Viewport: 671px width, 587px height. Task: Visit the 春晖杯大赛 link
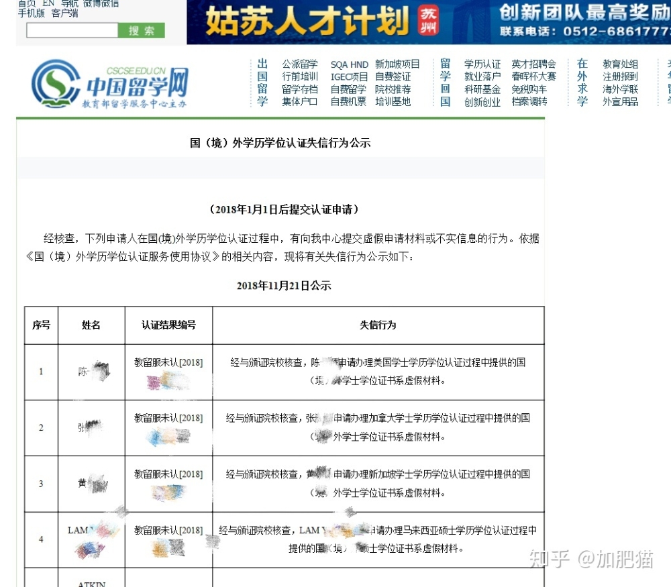(x=533, y=76)
